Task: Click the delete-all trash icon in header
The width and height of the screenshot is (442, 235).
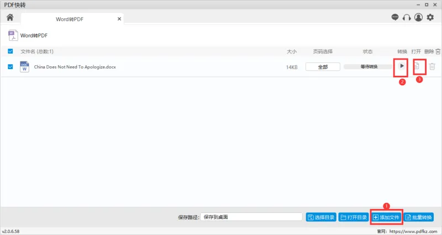Action: (x=438, y=51)
